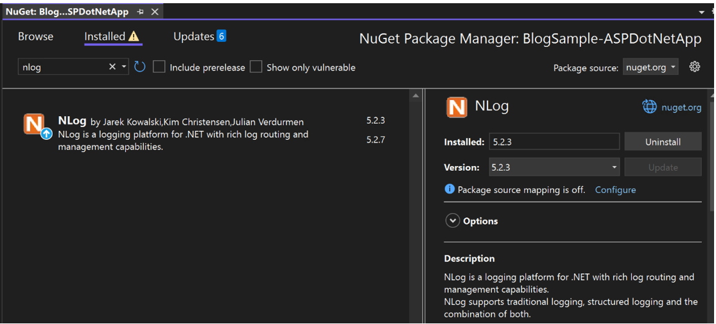
Task: Click the globe icon beside nuget.org
Action: 649,107
